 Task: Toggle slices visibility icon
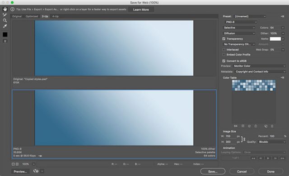[x=5, y=41]
